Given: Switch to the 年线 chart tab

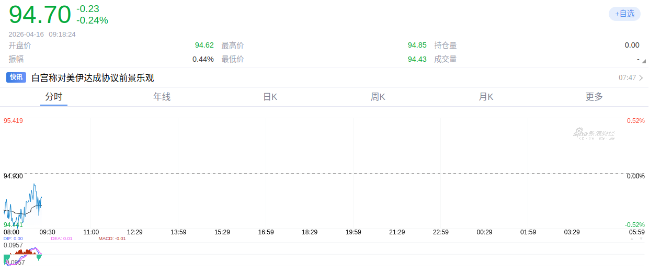Looking at the screenshot, I should [162, 97].
